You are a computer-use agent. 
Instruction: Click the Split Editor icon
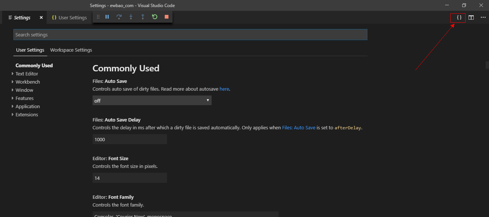point(471,17)
